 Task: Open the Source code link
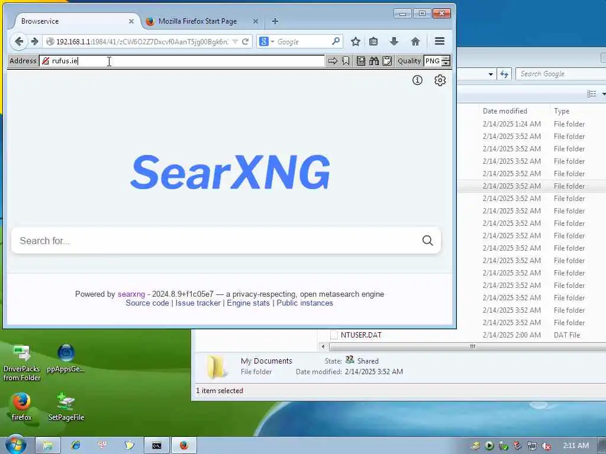click(x=147, y=303)
